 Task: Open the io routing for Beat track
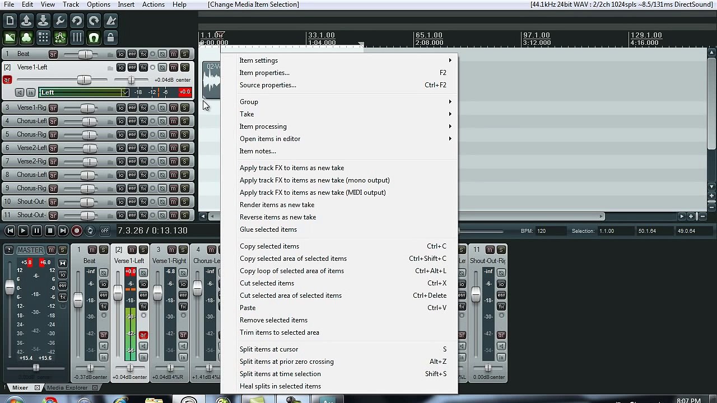click(x=121, y=54)
